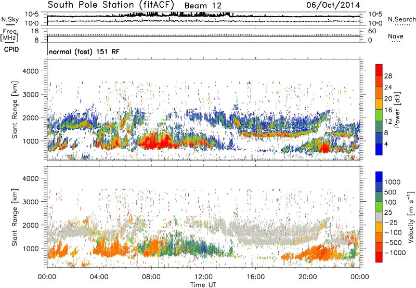Click the 20:00 time axis label

308,277
